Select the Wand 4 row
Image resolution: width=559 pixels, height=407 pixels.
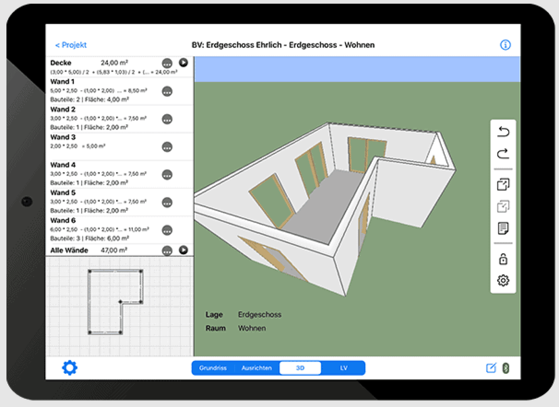(x=120, y=174)
